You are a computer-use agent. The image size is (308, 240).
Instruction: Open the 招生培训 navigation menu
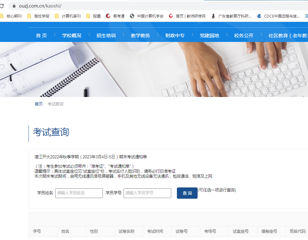coord(106,35)
